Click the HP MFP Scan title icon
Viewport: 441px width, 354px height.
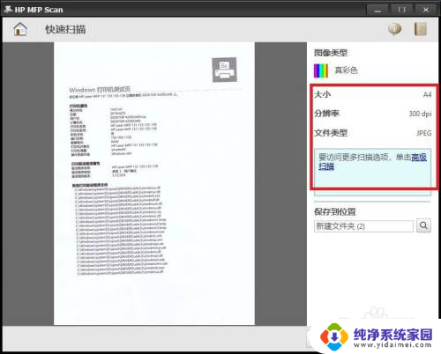pos(8,10)
